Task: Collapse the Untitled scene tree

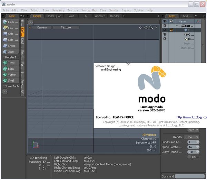Action: 177,26
